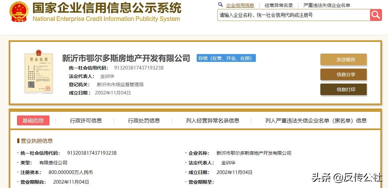Image resolution: width=388 pixels, height=188 pixels.
Task: Focus the enterprise name search field
Action: [293, 15]
